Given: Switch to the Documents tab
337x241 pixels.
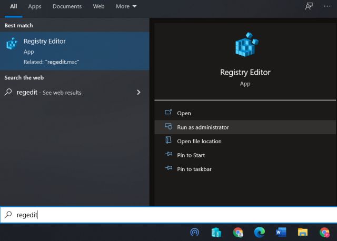Looking at the screenshot, I should pyautogui.click(x=67, y=6).
